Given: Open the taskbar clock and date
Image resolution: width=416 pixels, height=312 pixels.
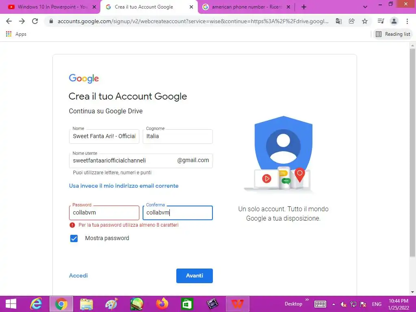Looking at the screenshot, I should coord(399,304).
